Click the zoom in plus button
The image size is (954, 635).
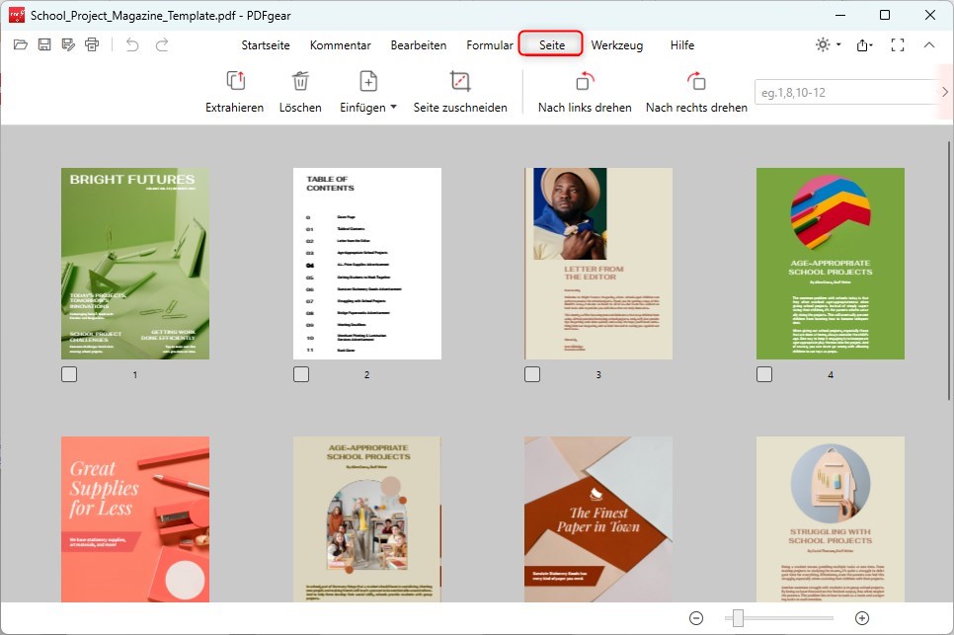click(862, 618)
